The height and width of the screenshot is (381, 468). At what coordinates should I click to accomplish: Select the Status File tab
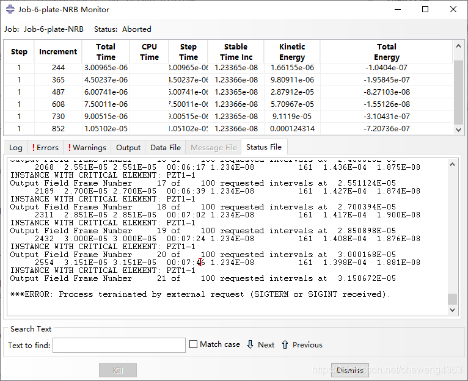point(264,147)
